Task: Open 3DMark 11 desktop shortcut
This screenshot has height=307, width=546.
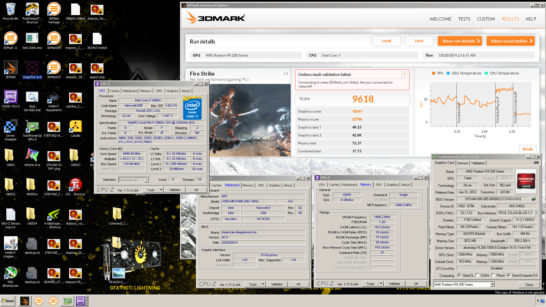Action: click(11, 41)
